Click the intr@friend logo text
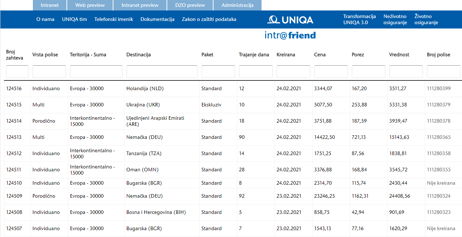The width and height of the screenshot is (462, 237). point(290,35)
